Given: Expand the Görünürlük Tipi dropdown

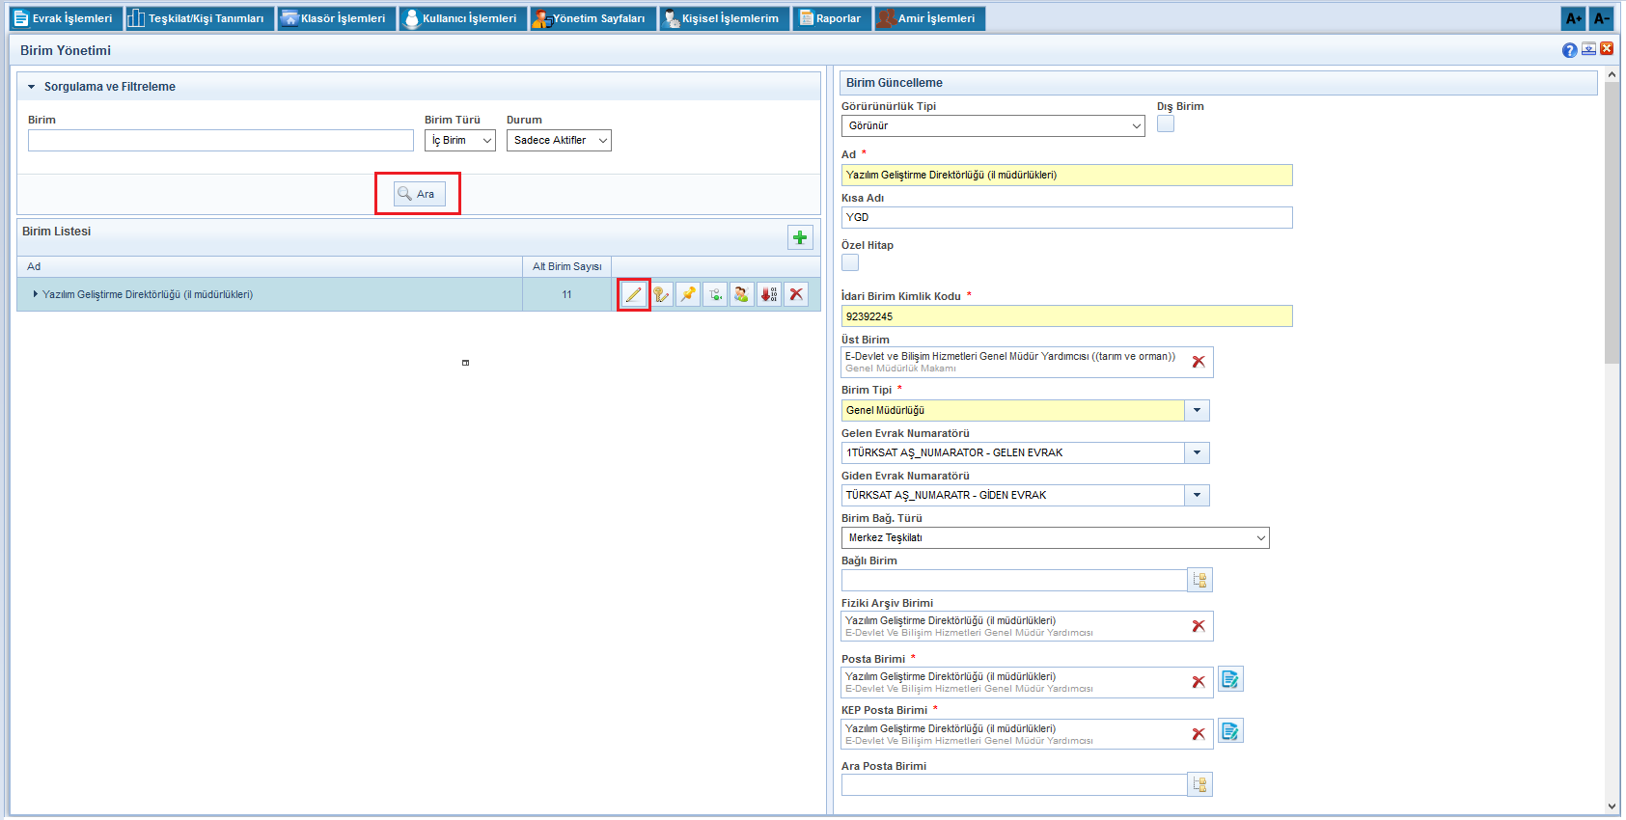Looking at the screenshot, I should [992, 126].
